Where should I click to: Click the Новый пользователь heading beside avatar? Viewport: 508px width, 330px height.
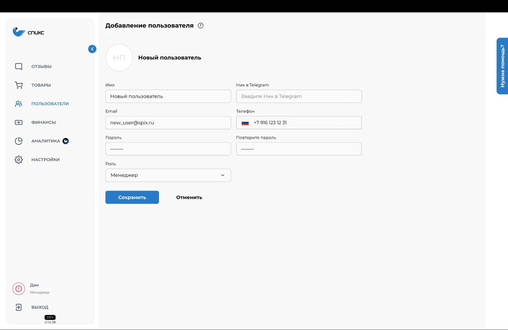[170, 58]
